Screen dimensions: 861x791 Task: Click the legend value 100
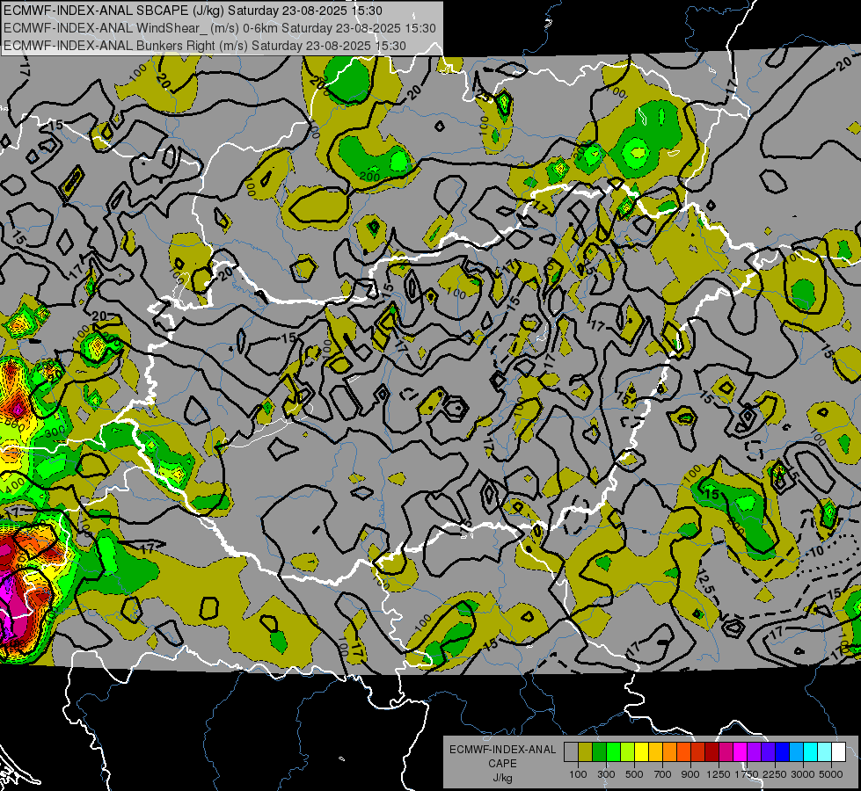[x=578, y=774]
